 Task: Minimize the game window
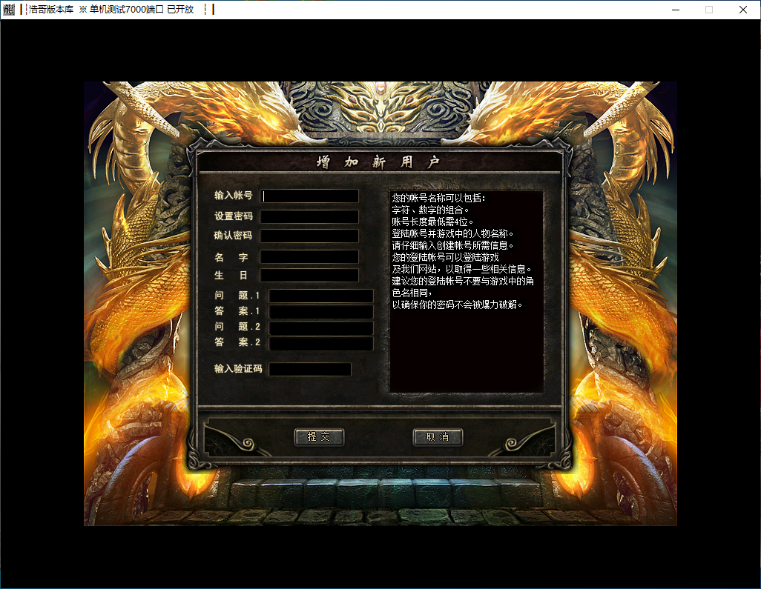pyautogui.click(x=675, y=10)
